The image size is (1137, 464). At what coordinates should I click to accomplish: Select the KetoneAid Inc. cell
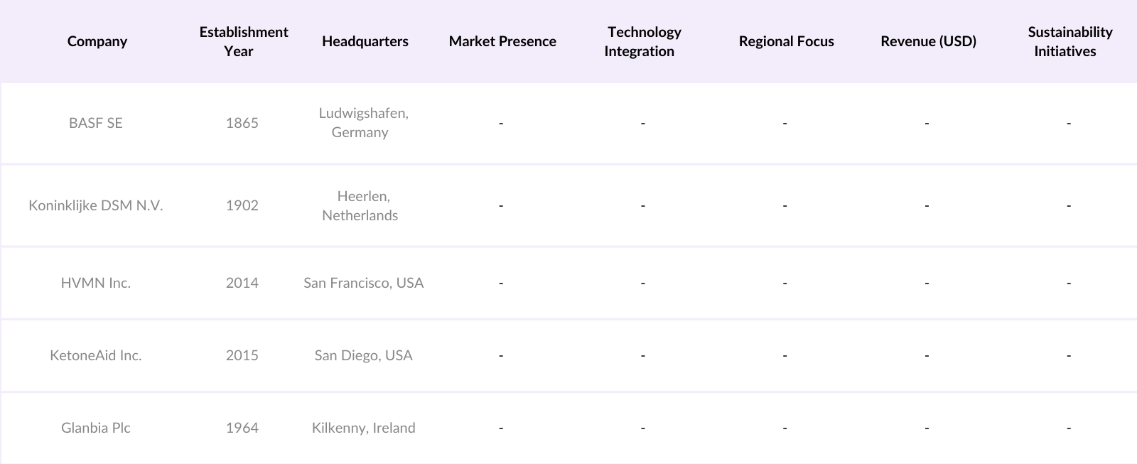coord(96,355)
